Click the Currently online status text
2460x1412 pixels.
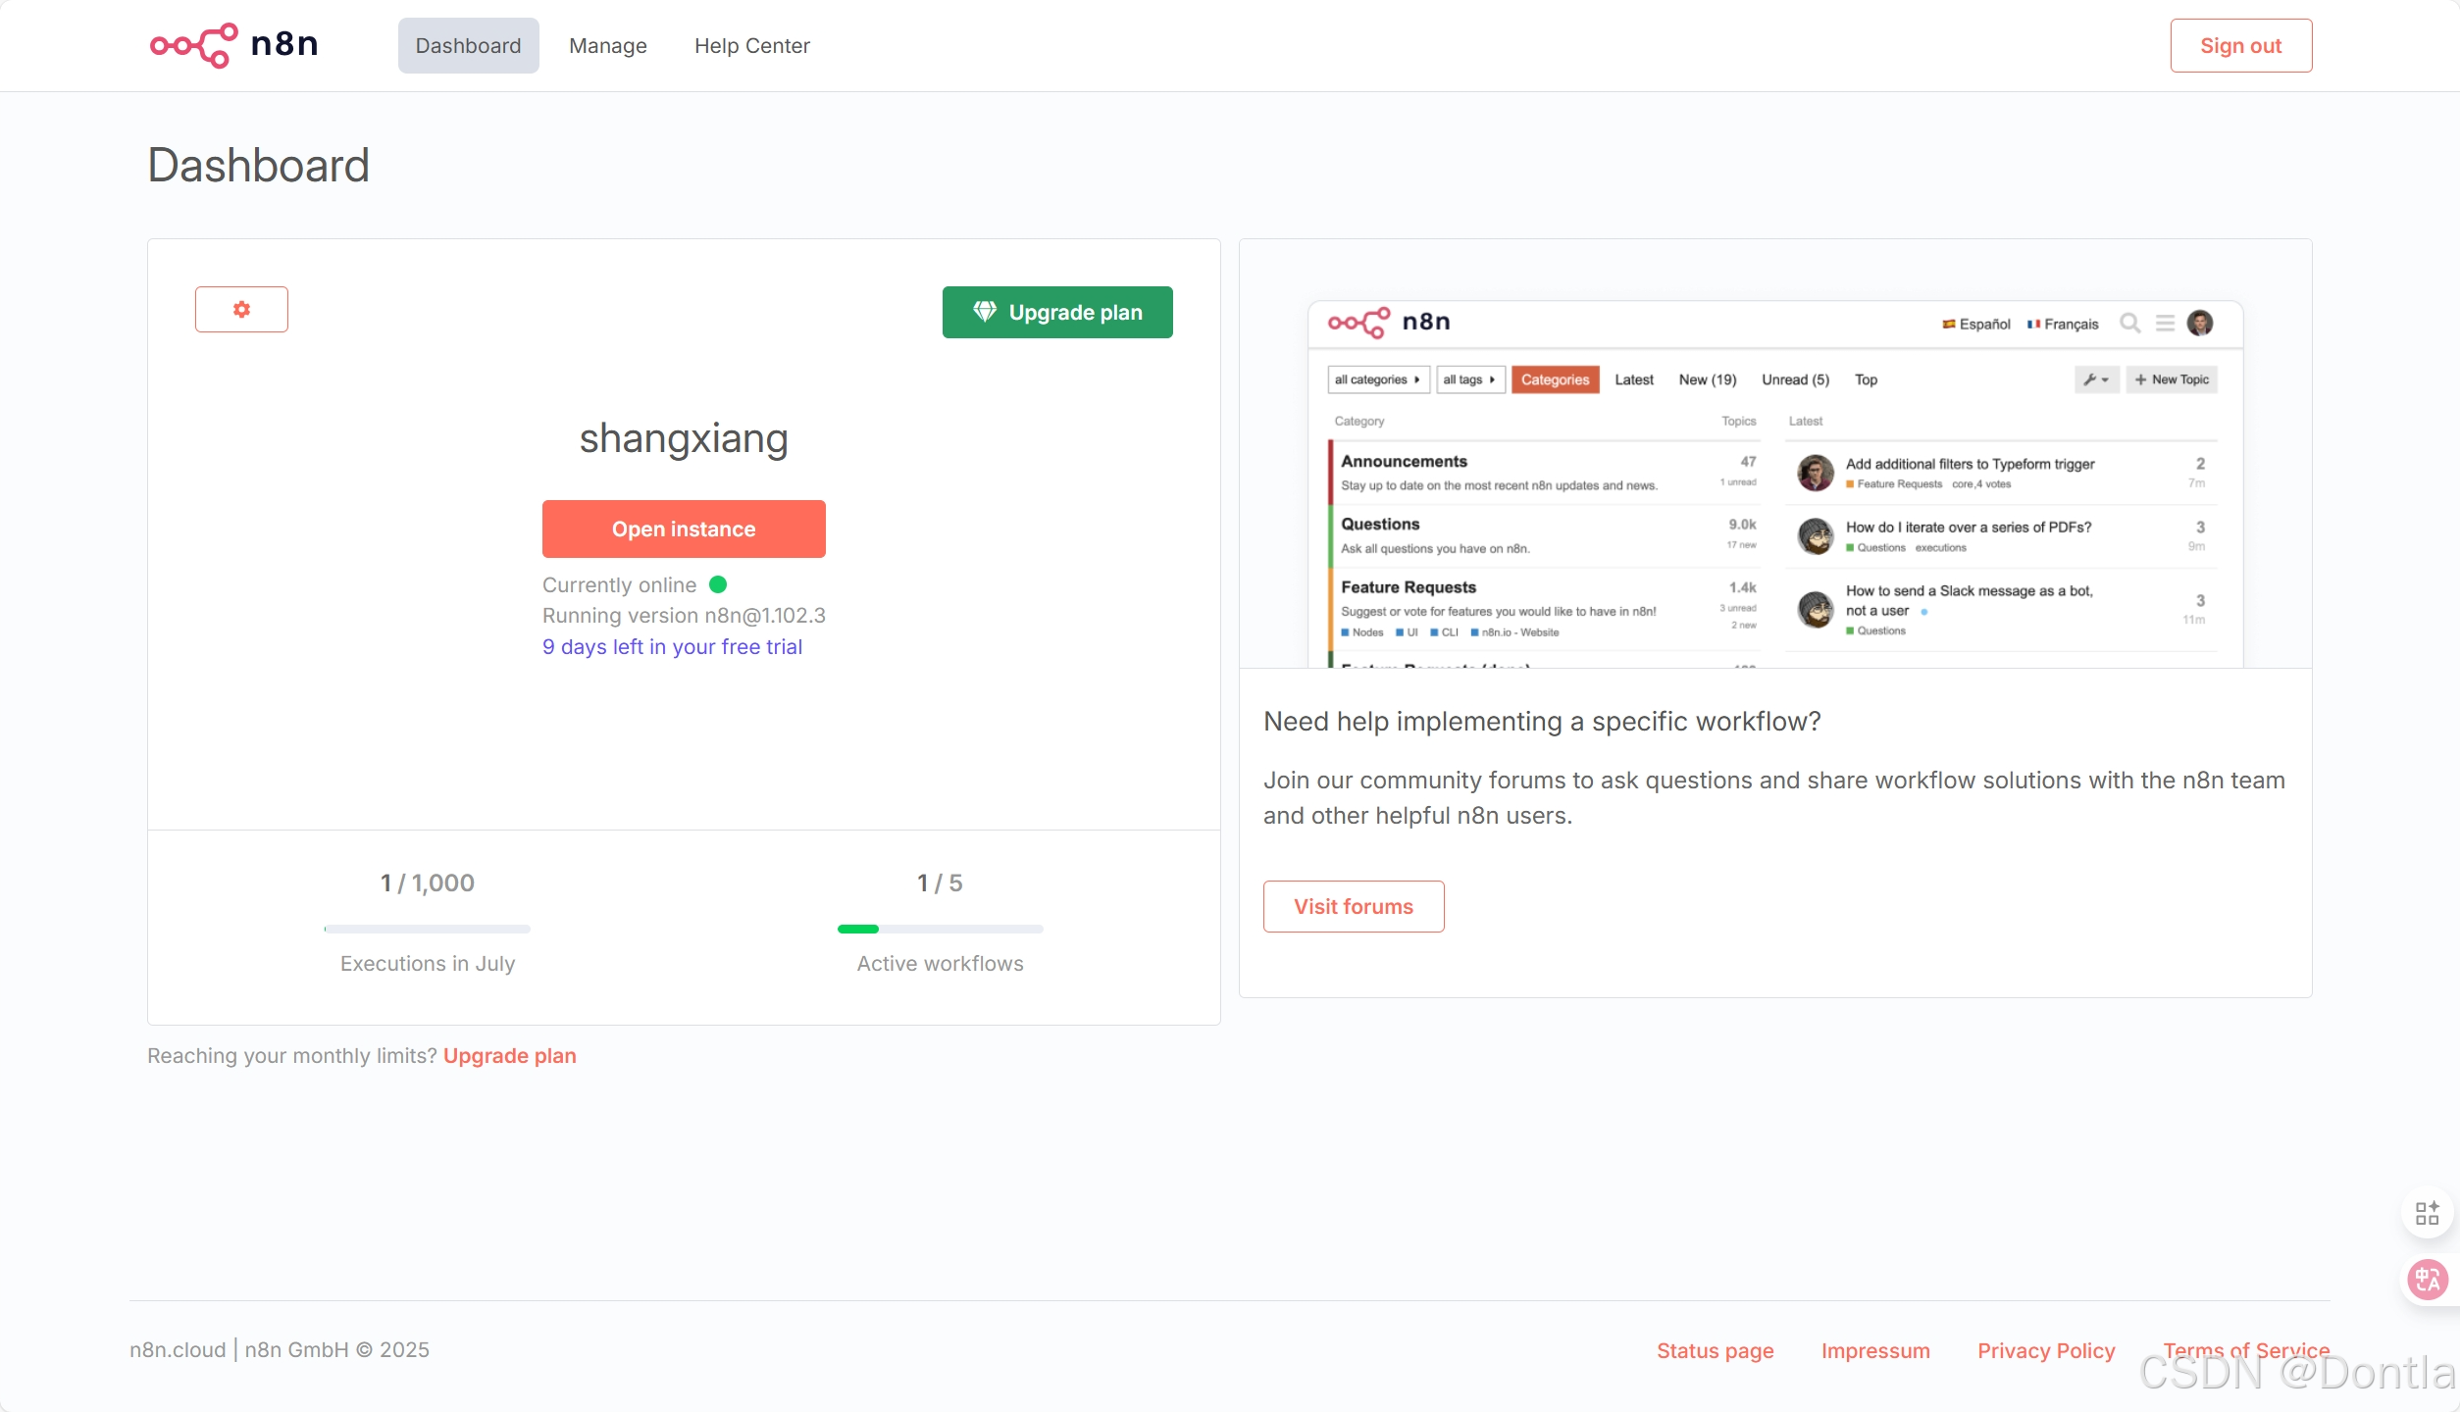620,585
